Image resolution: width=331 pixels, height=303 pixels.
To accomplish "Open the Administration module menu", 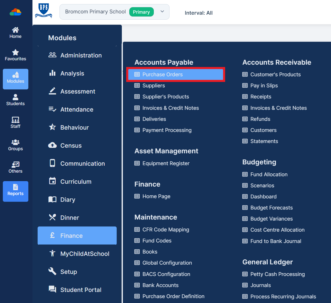I will click(x=81, y=55).
